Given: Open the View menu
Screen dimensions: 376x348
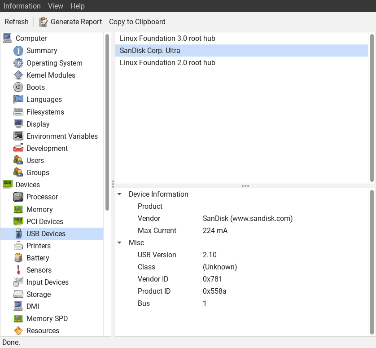Looking at the screenshot, I should (x=56, y=6).
